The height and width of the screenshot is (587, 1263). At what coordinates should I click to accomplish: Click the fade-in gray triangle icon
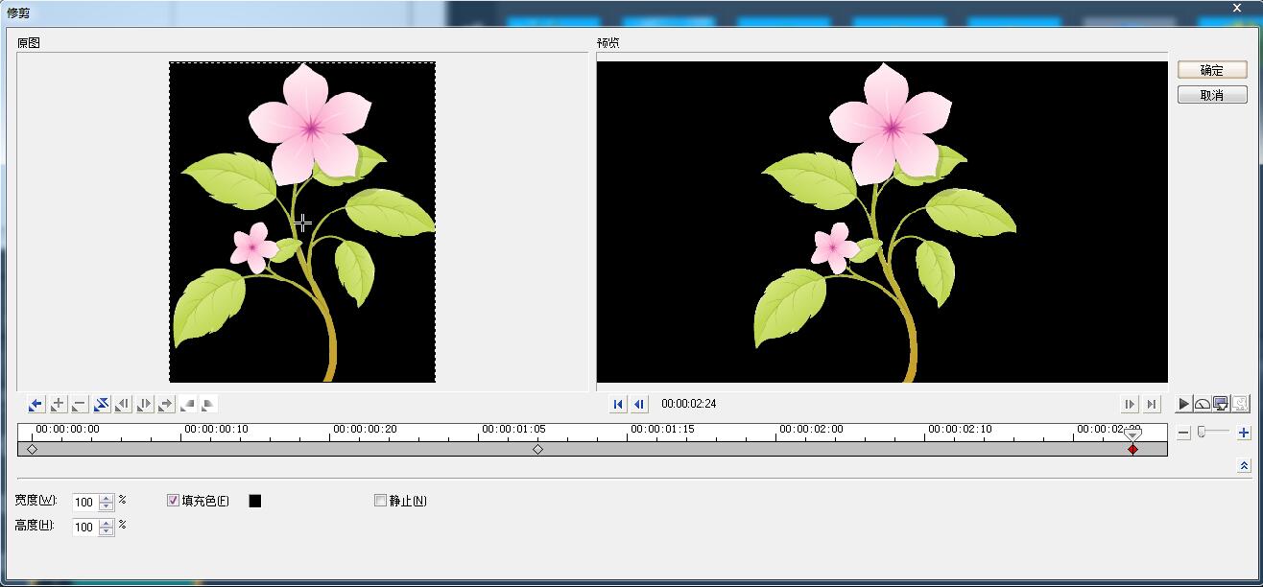tap(188, 405)
